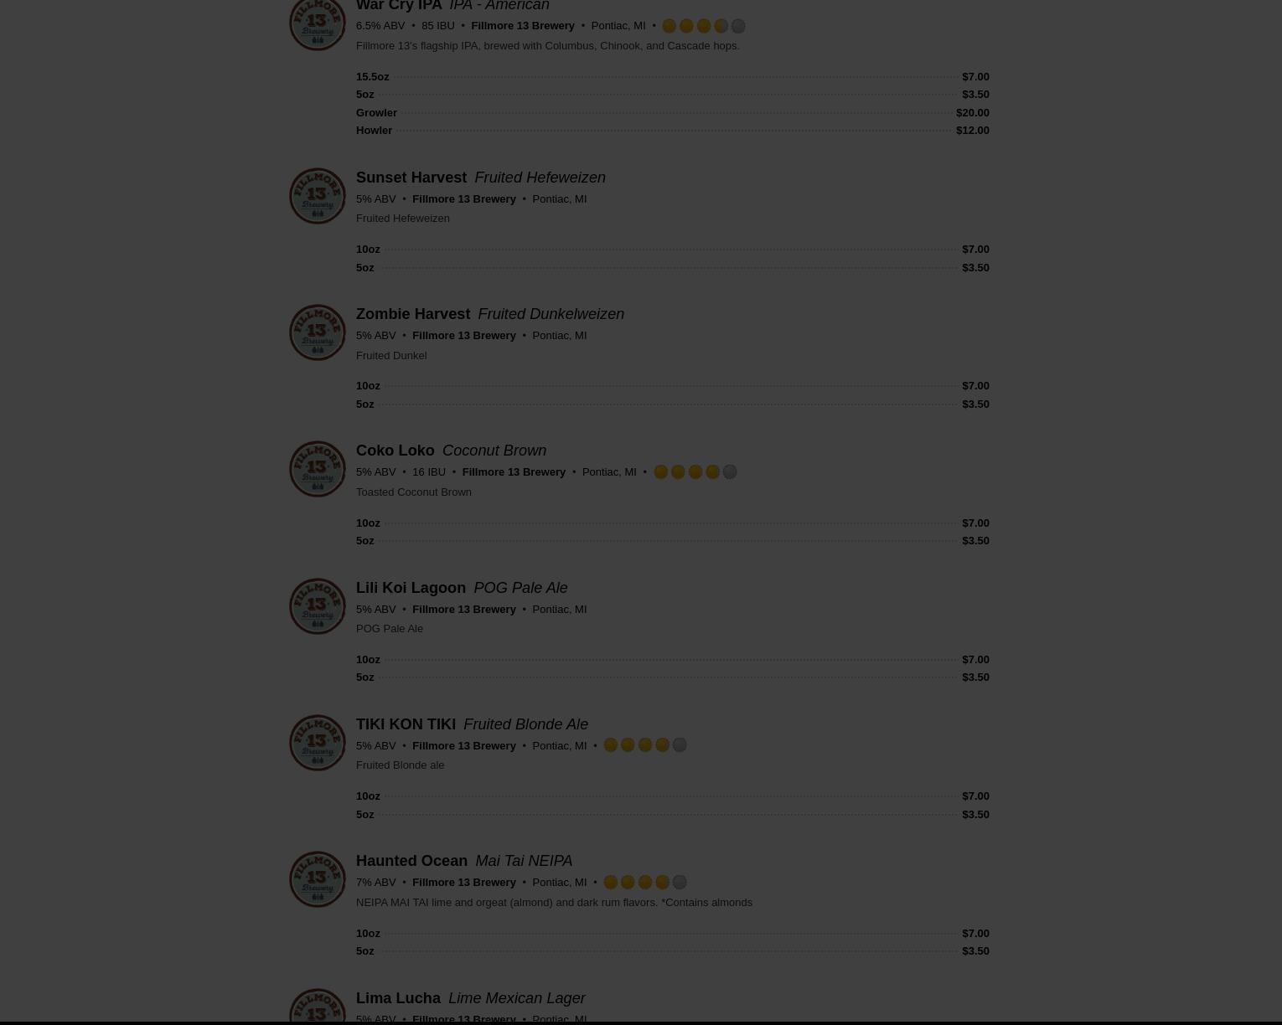Image resolution: width=1282 pixels, height=1025 pixels.
Task: Select the War Cry IPA Growler price row
Action: point(673,112)
